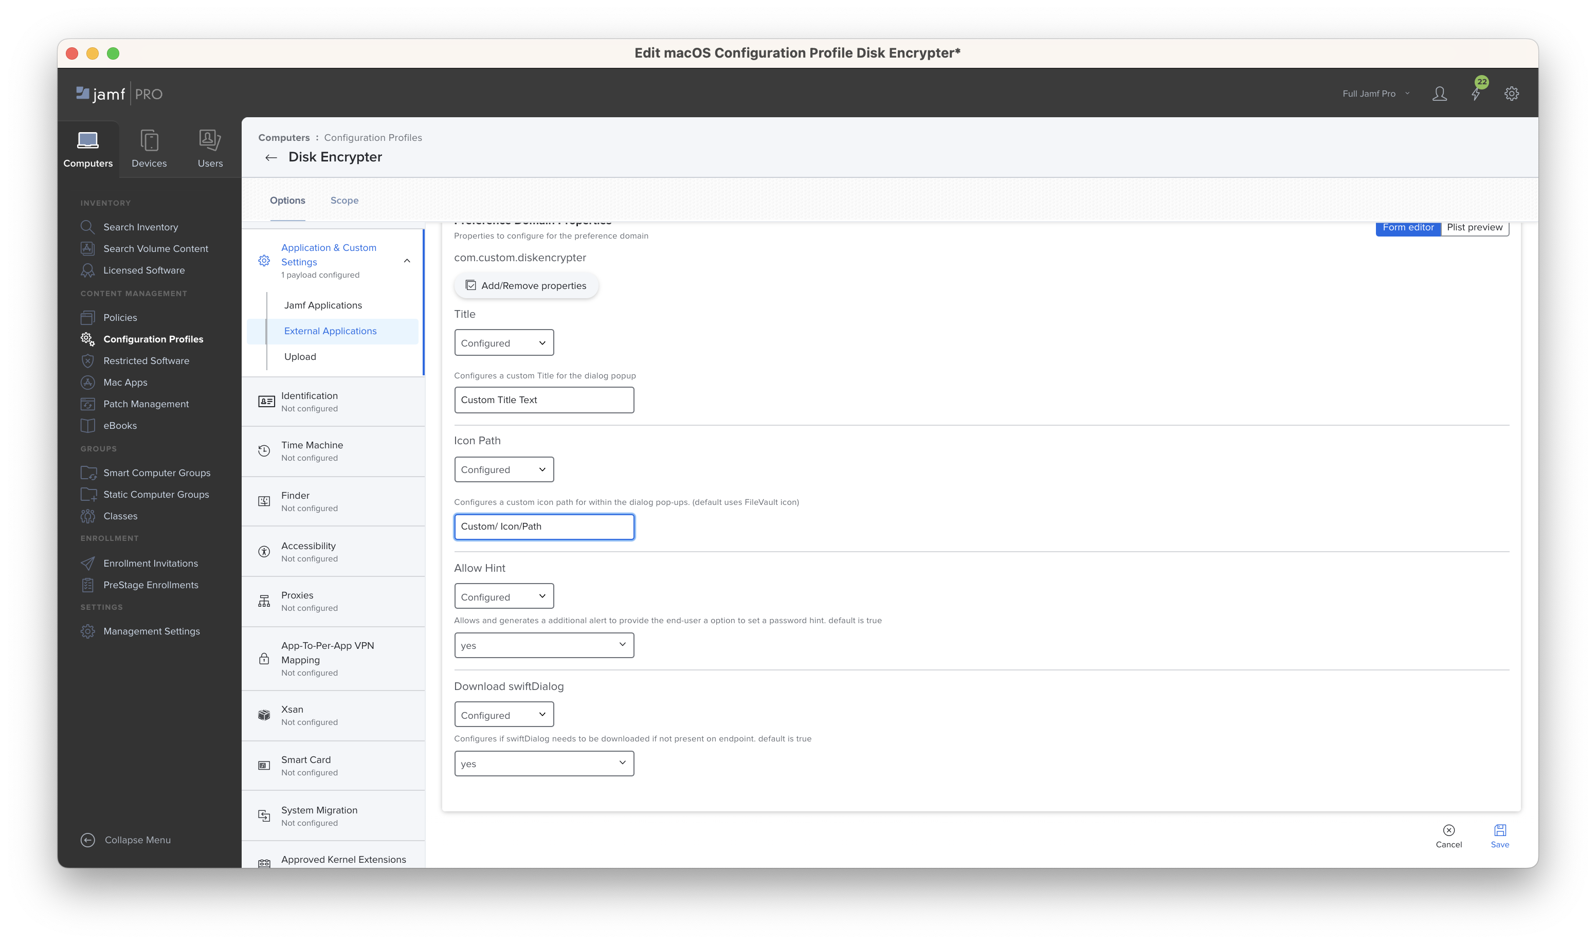Open the Allow Hint value dropdown
This screenshot has height=944, width=1596.
tap(543, 644)
